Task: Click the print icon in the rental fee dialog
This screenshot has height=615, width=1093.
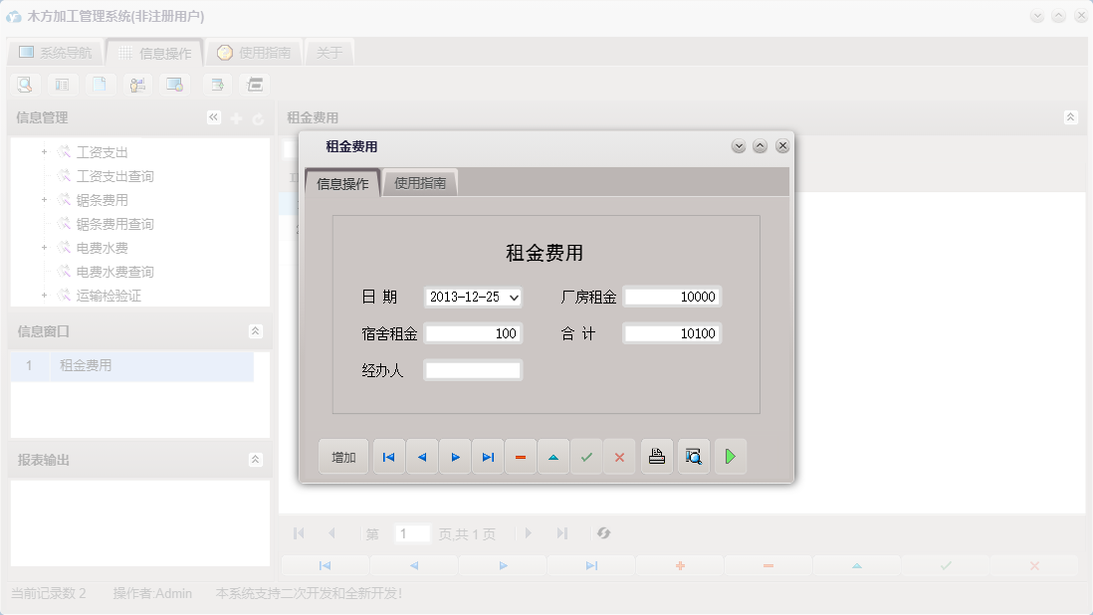Action: 656,456
